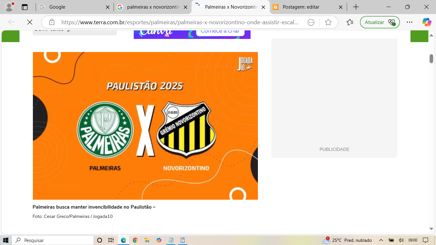The image size is (436, 245).
Task: Show hidden system tray icons
Action: pyautogui.click(x=381, y=240)
